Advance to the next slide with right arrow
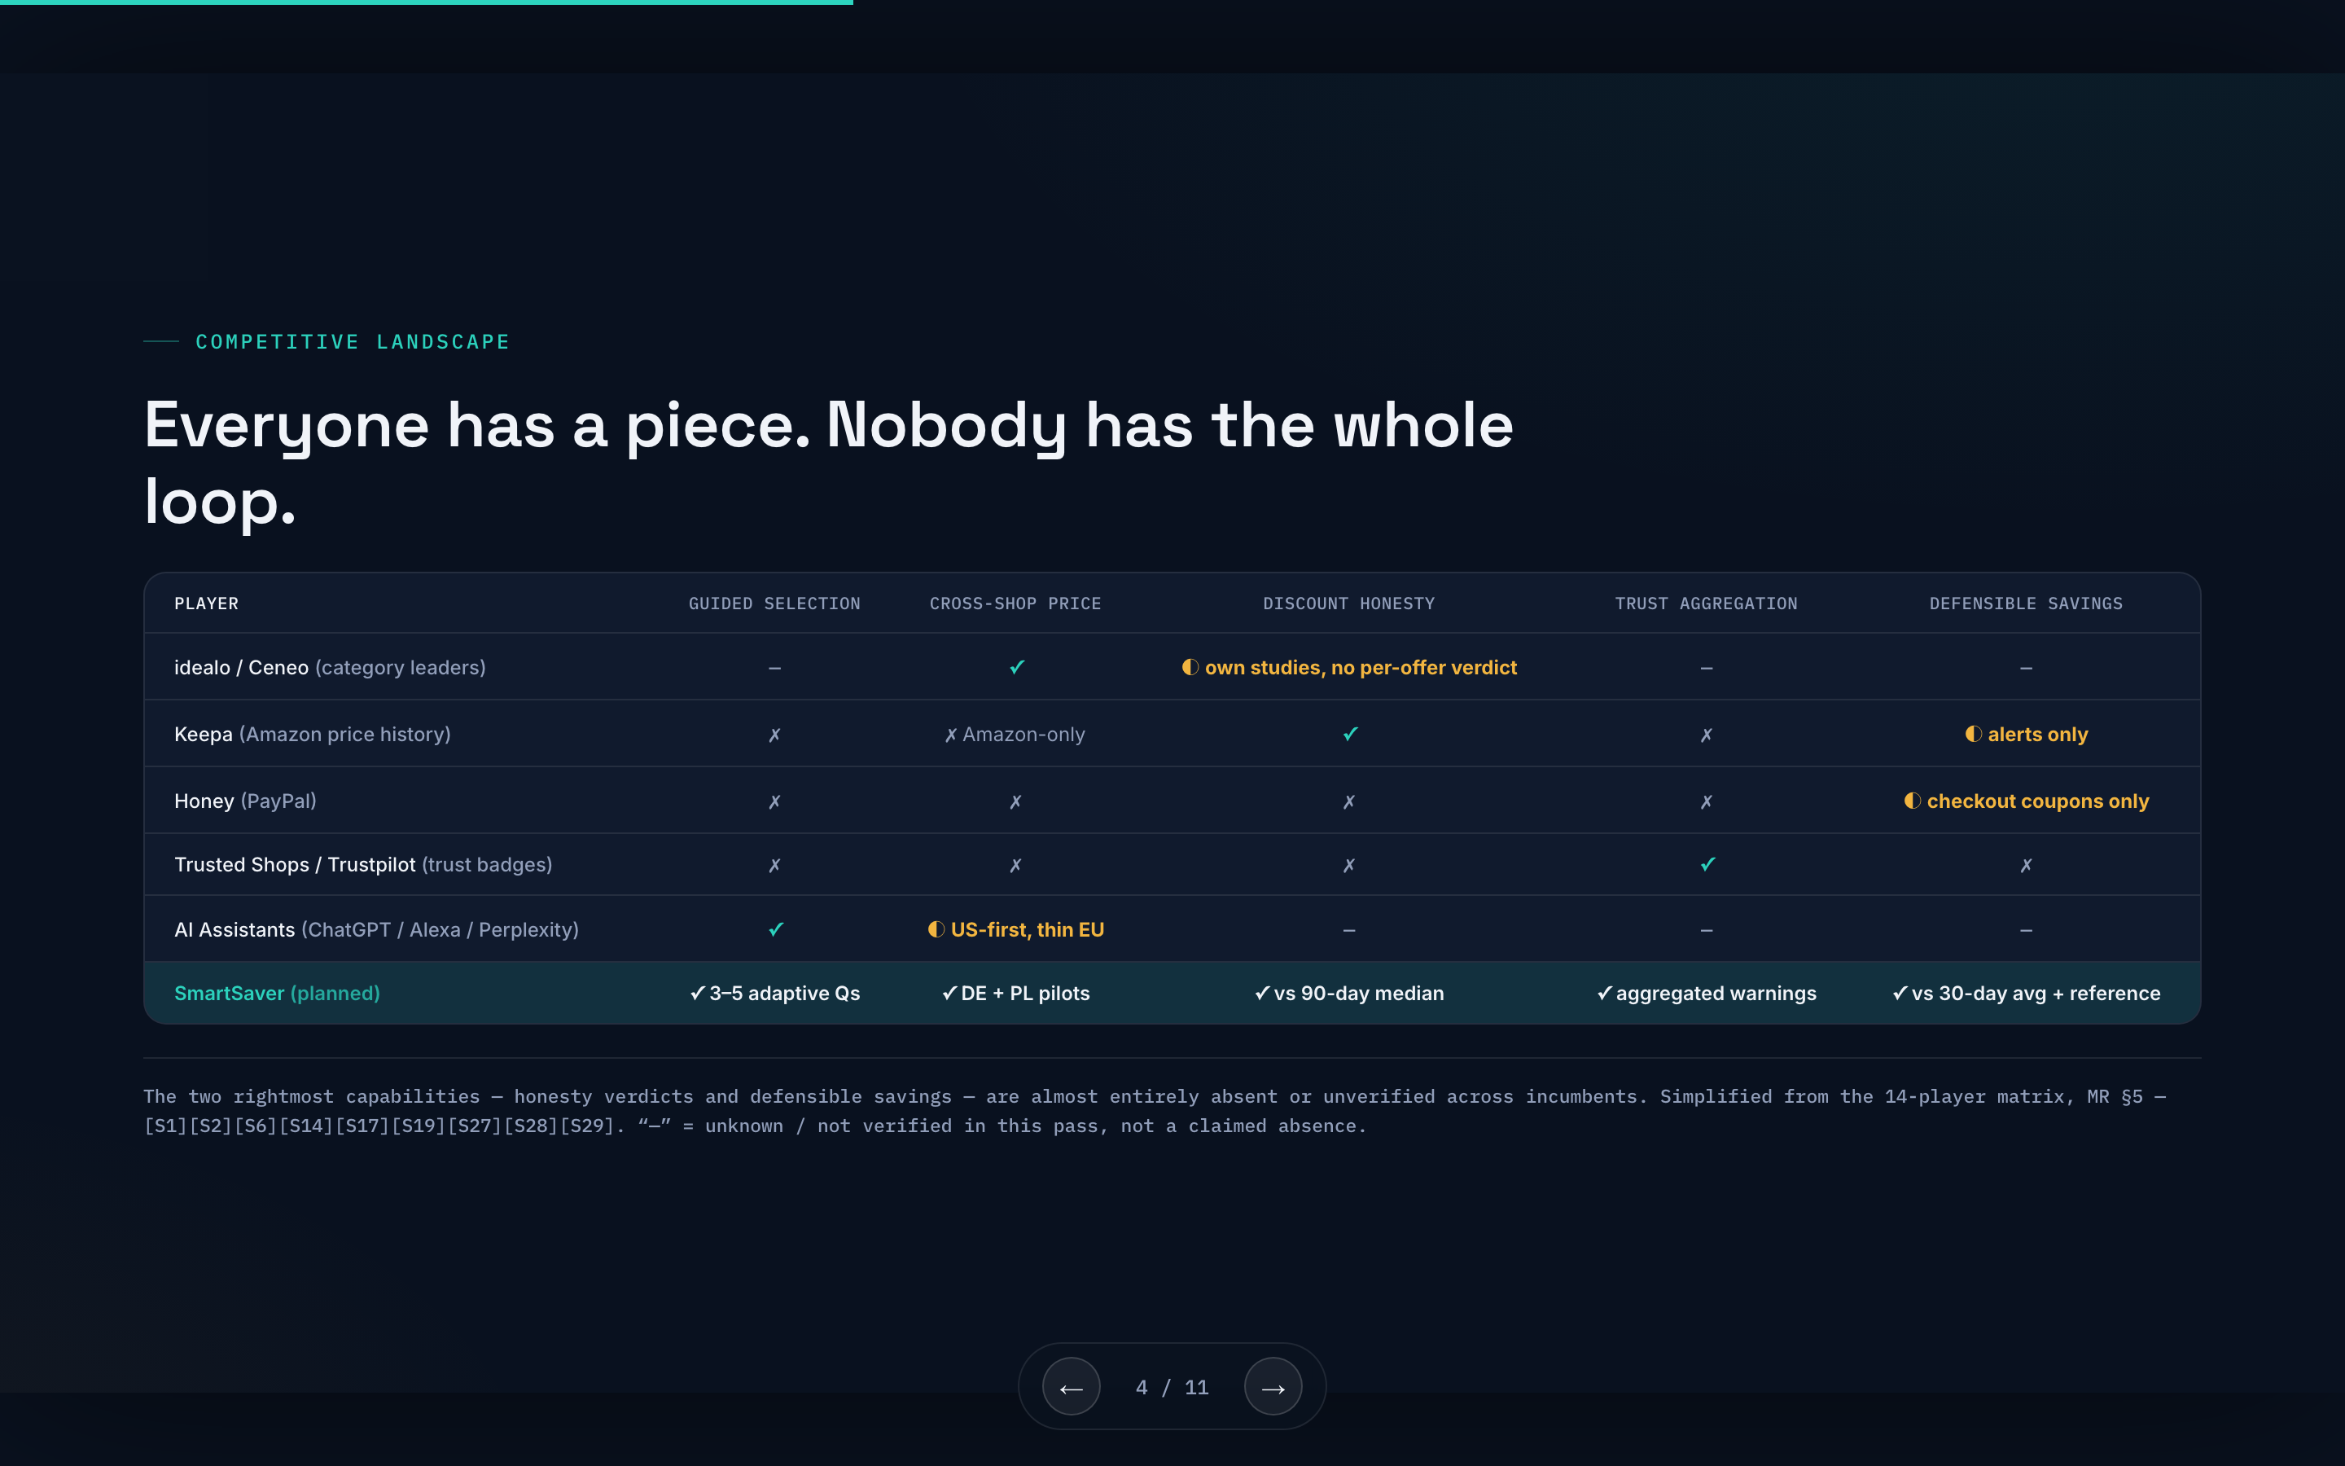 point(1273,1386)
